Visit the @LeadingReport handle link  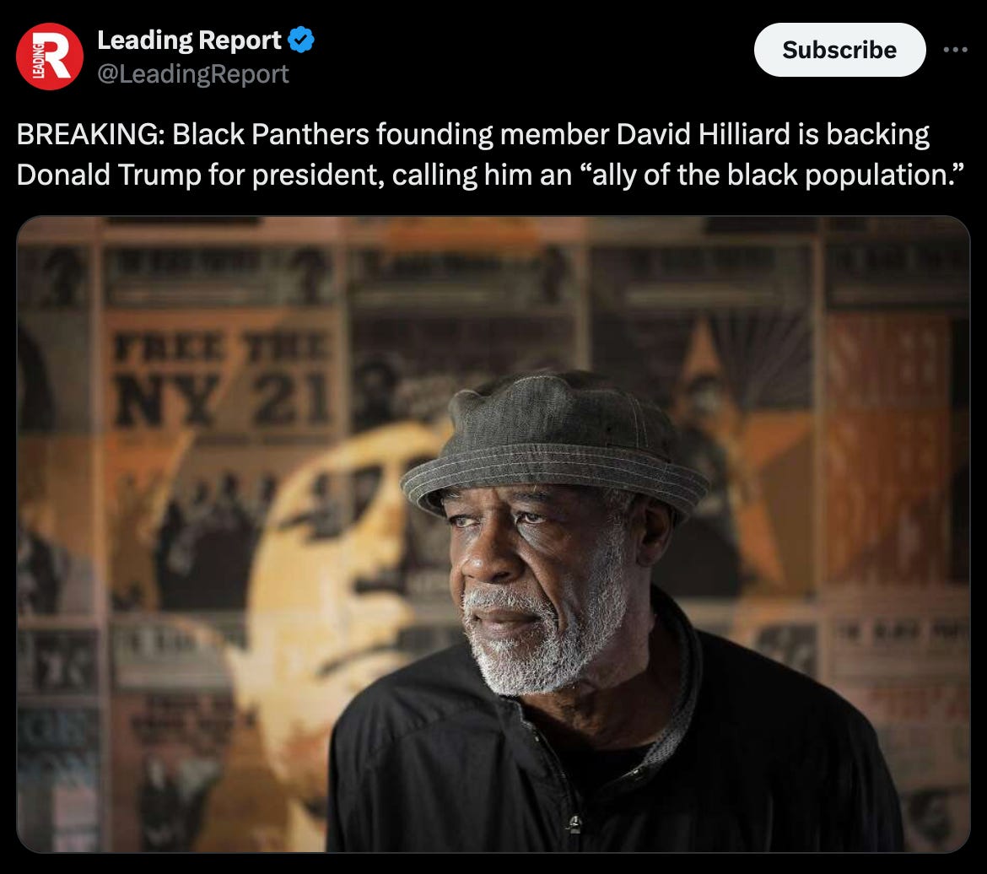(192, 74)
